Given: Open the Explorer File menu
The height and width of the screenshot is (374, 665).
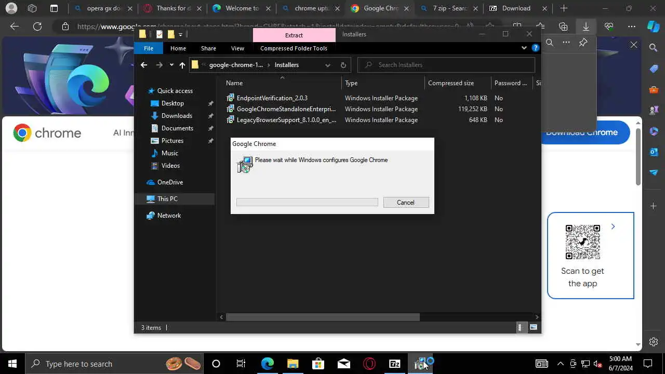Looking at the screenshot, I should click(149, 48).
